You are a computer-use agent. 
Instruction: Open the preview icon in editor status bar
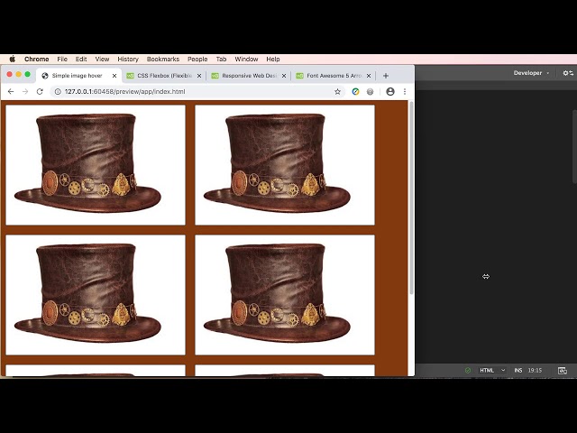[x=563, y=371]
